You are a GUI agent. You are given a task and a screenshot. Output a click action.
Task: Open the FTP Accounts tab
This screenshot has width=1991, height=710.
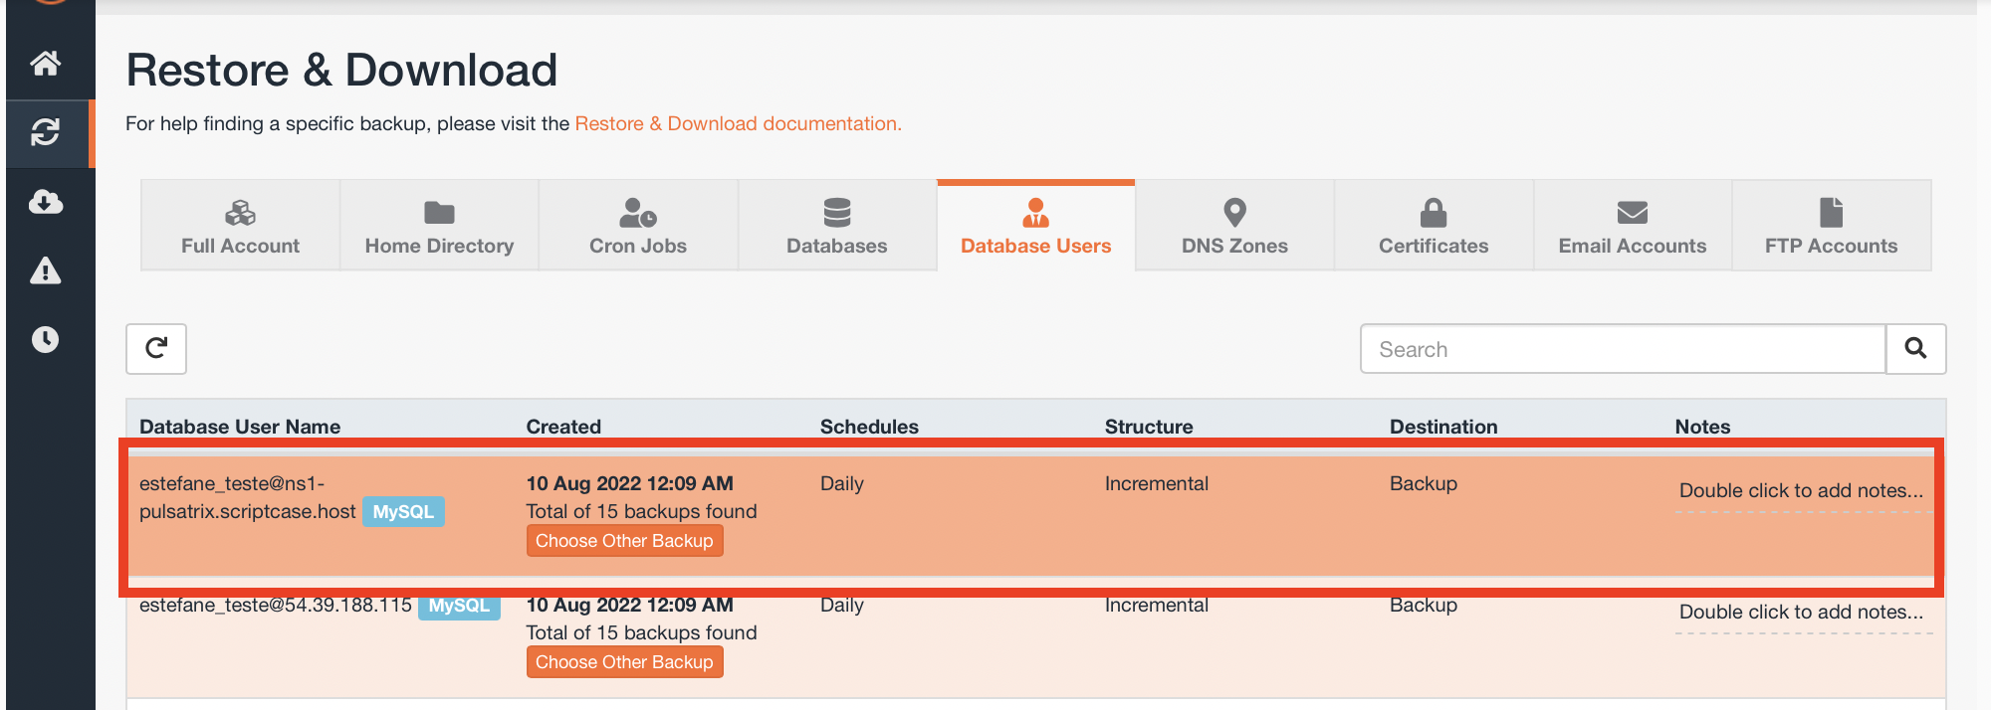tap(1832, 227)
